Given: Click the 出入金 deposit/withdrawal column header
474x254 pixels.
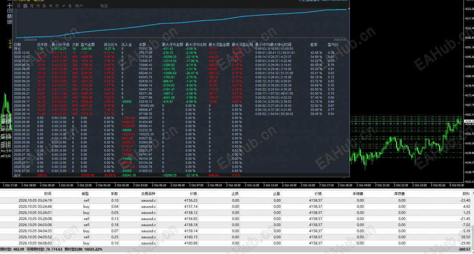Looking at the screenshot, I should pos(127,44).
